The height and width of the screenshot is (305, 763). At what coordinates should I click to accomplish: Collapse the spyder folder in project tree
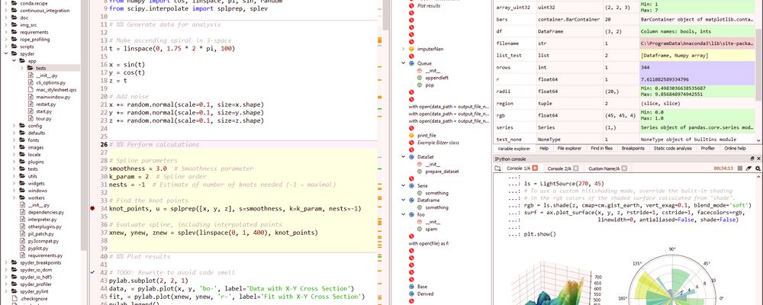(5, 54)
